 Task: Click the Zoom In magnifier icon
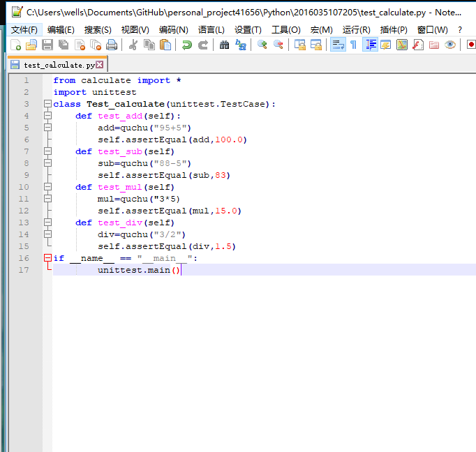click(262, 45)
